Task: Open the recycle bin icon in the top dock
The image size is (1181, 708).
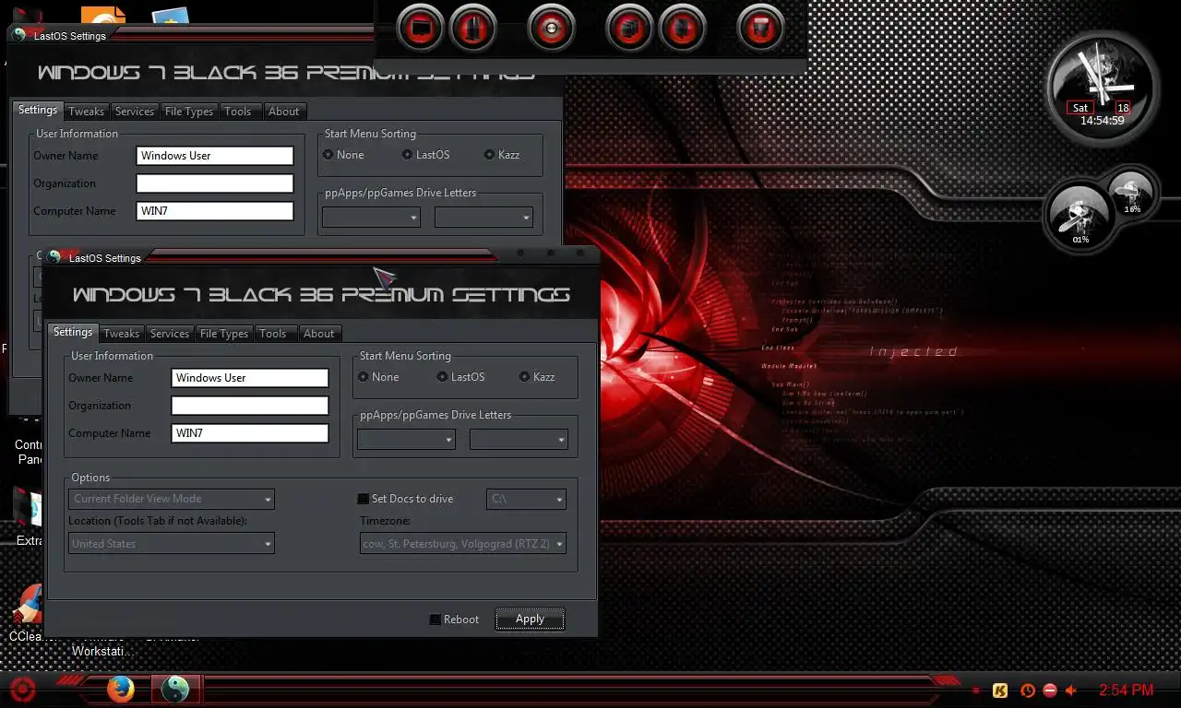Action: (x=761, y=29)
